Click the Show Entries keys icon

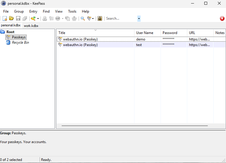click(x=89, y=18)
